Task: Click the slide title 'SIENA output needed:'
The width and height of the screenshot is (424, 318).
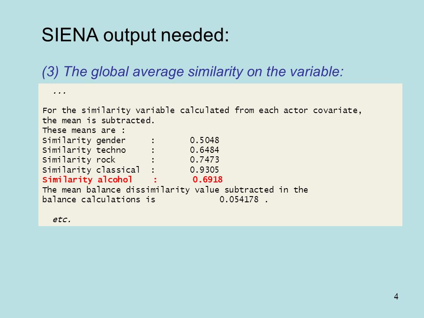Action: 135,35
